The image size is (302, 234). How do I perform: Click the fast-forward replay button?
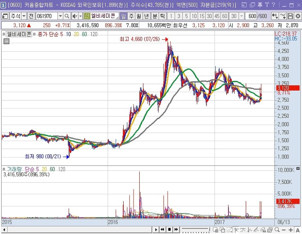[176, 229]
